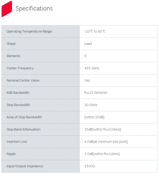Select the Elements row label

click(x=13, y=56)
